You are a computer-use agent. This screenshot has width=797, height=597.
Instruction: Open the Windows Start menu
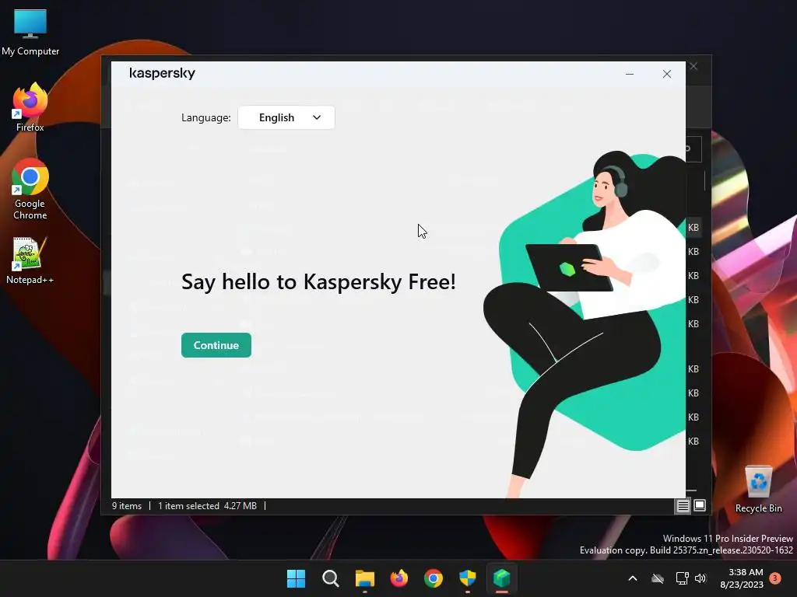296,578
